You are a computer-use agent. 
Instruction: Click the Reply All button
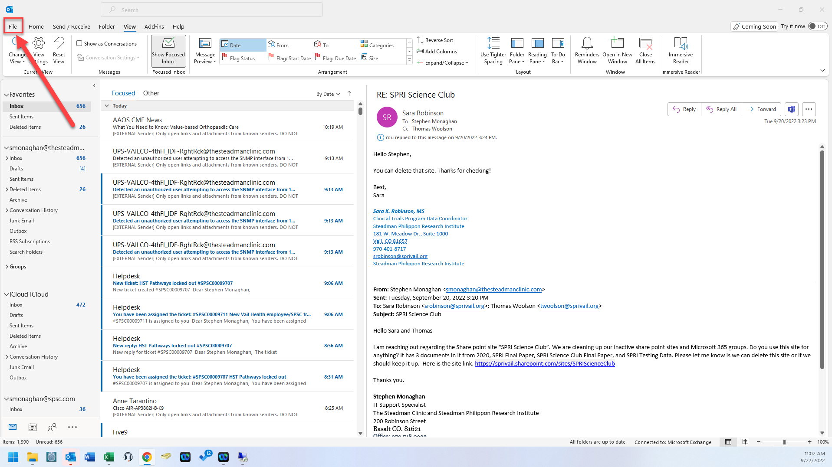pos(721,109)
